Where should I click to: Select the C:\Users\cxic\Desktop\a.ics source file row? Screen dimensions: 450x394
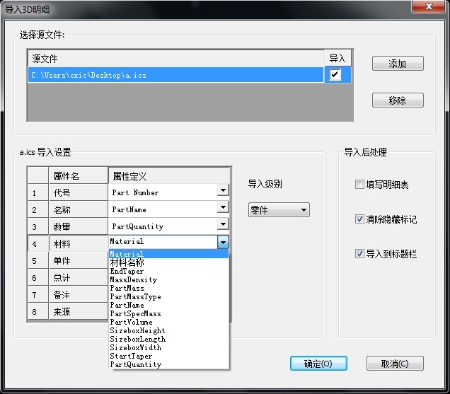click(175, 75)
